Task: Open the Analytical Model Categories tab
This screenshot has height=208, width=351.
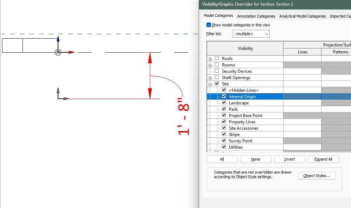Action: (x=302, y=16)
